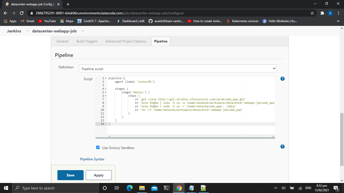Collapse the stages block fold arrow on line 4

click(x=106, y=89)
